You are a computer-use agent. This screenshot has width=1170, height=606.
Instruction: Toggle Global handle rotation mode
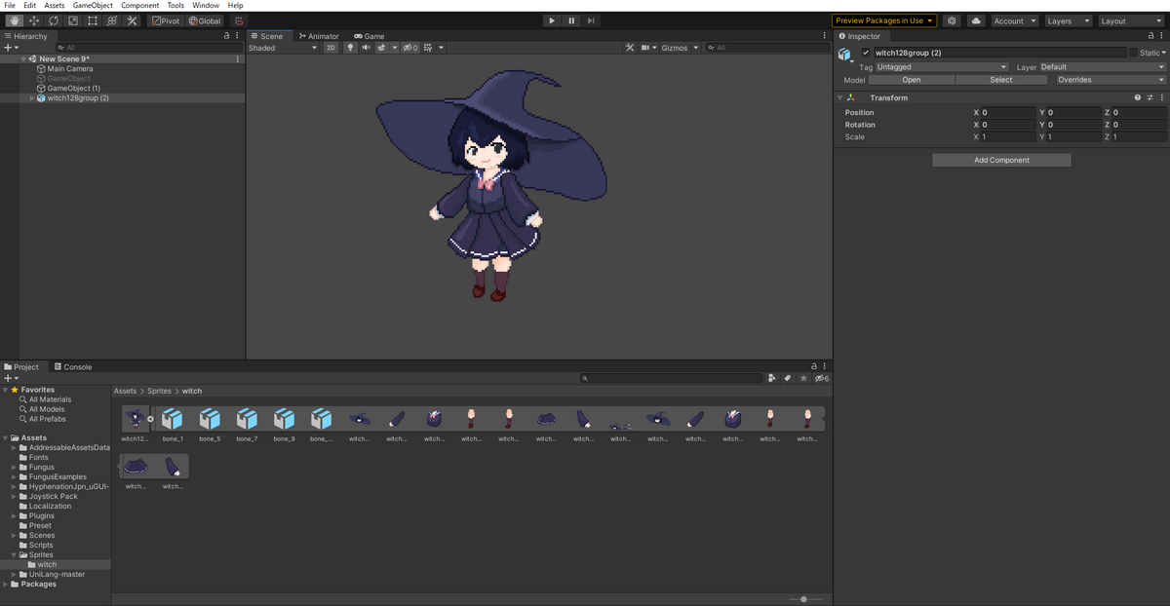click(x=205, y=20)
